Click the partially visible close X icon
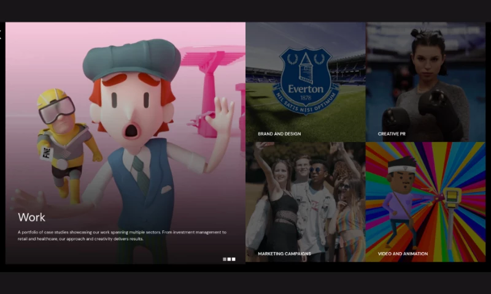 [x=1, y=34]
